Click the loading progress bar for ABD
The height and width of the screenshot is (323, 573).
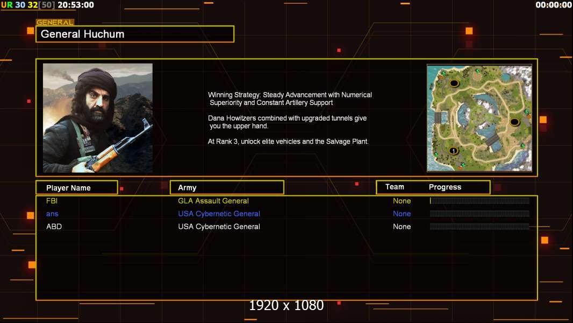coord(479,227)
